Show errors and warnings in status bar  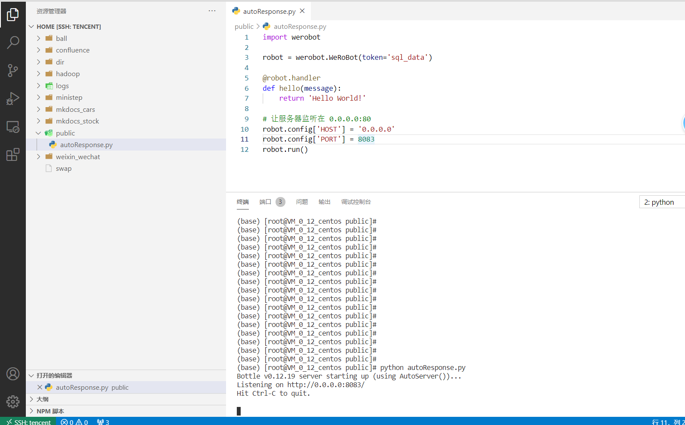74,422
